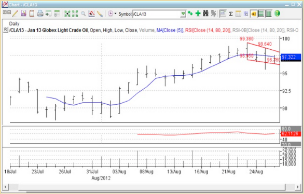Print the chart with the printer icon

(40, 13)
